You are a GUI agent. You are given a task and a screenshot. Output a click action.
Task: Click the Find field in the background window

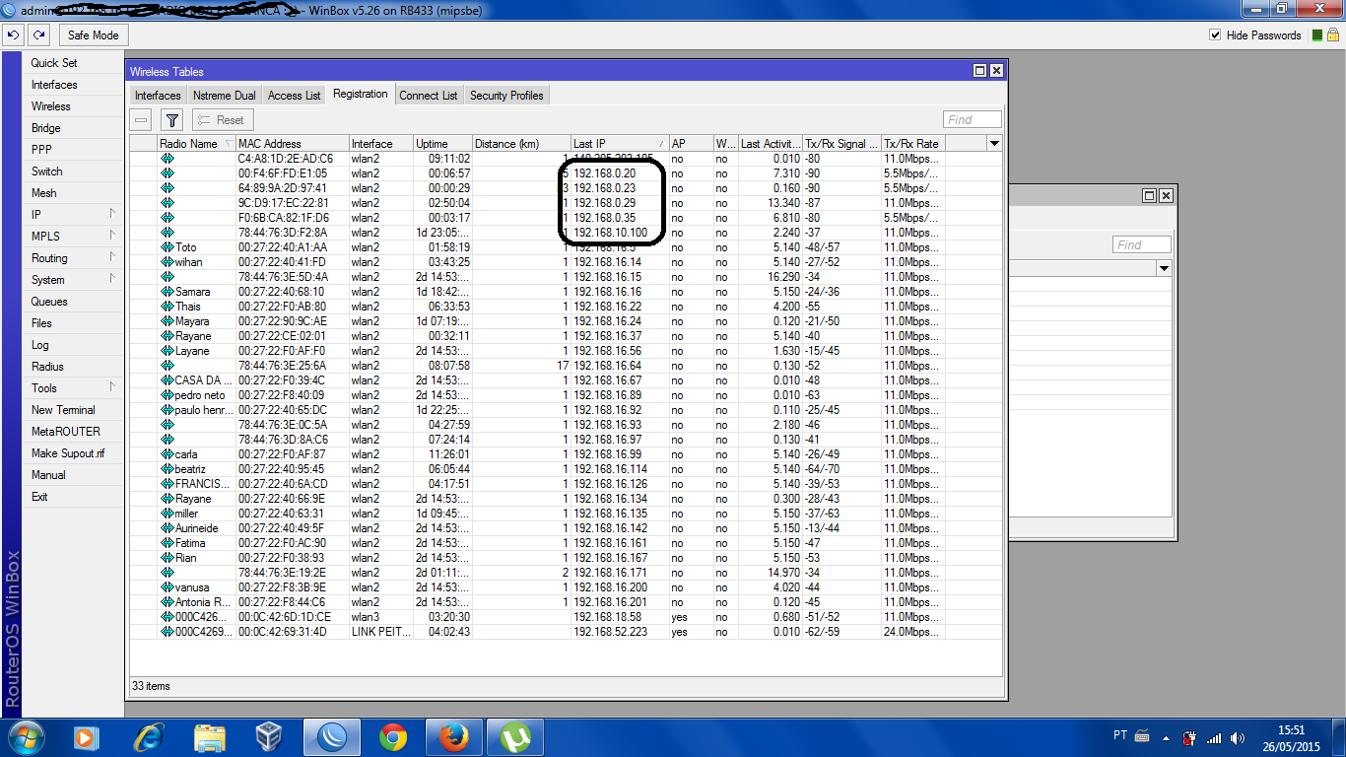(x=1142, y=245)
